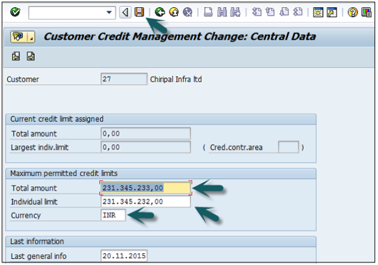Expand the command field dropdown arrow
This screenshot has width=378, height=265.
tap(108, 12)
